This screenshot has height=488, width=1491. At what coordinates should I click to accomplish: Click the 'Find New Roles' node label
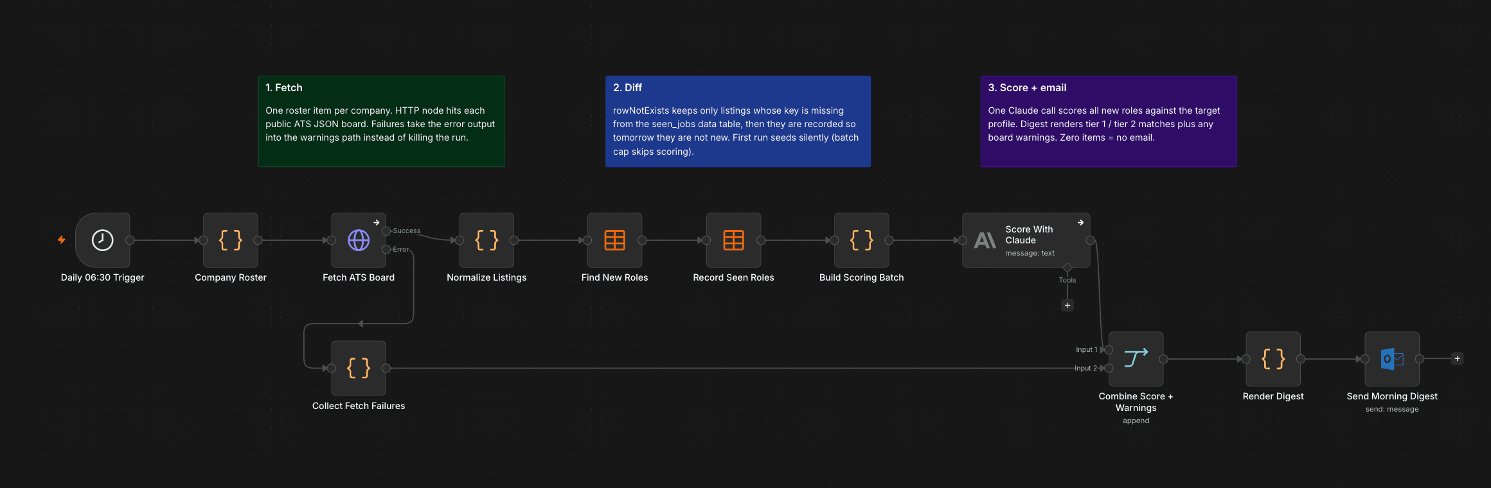point(614,277)
